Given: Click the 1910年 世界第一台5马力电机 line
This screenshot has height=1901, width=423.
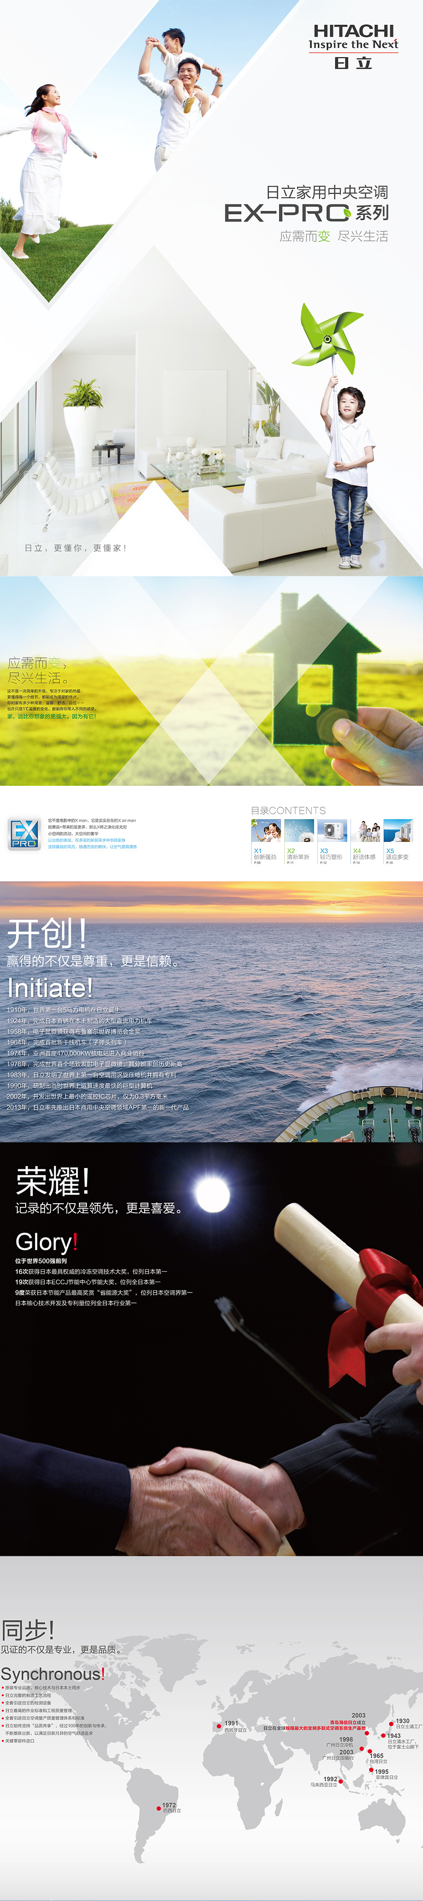Looking at the screenshot, I should (64, 1010).
